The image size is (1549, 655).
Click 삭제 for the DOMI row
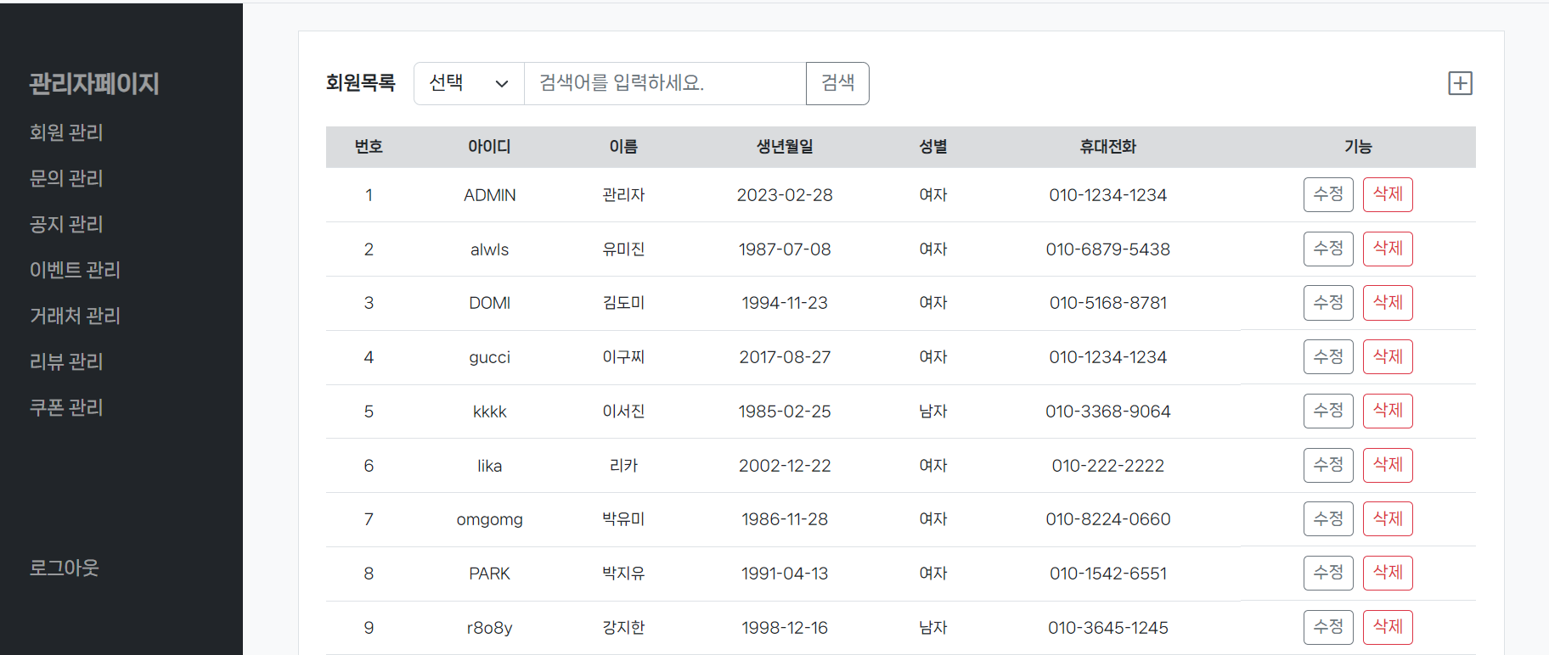(1388, 303)
